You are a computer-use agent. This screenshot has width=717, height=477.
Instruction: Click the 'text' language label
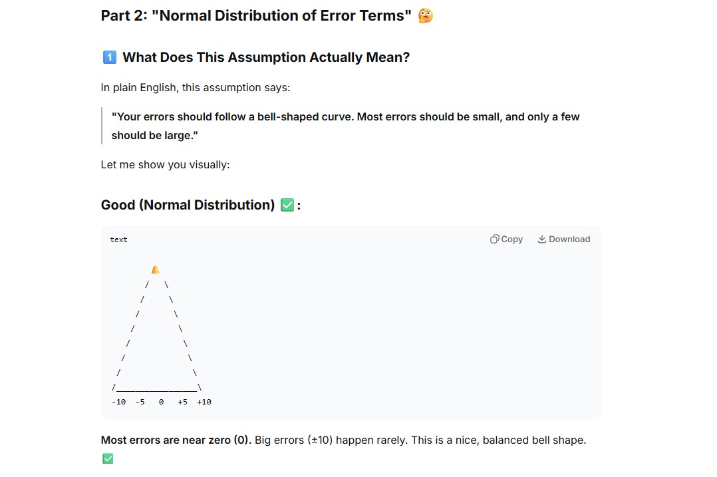point(118,239)
